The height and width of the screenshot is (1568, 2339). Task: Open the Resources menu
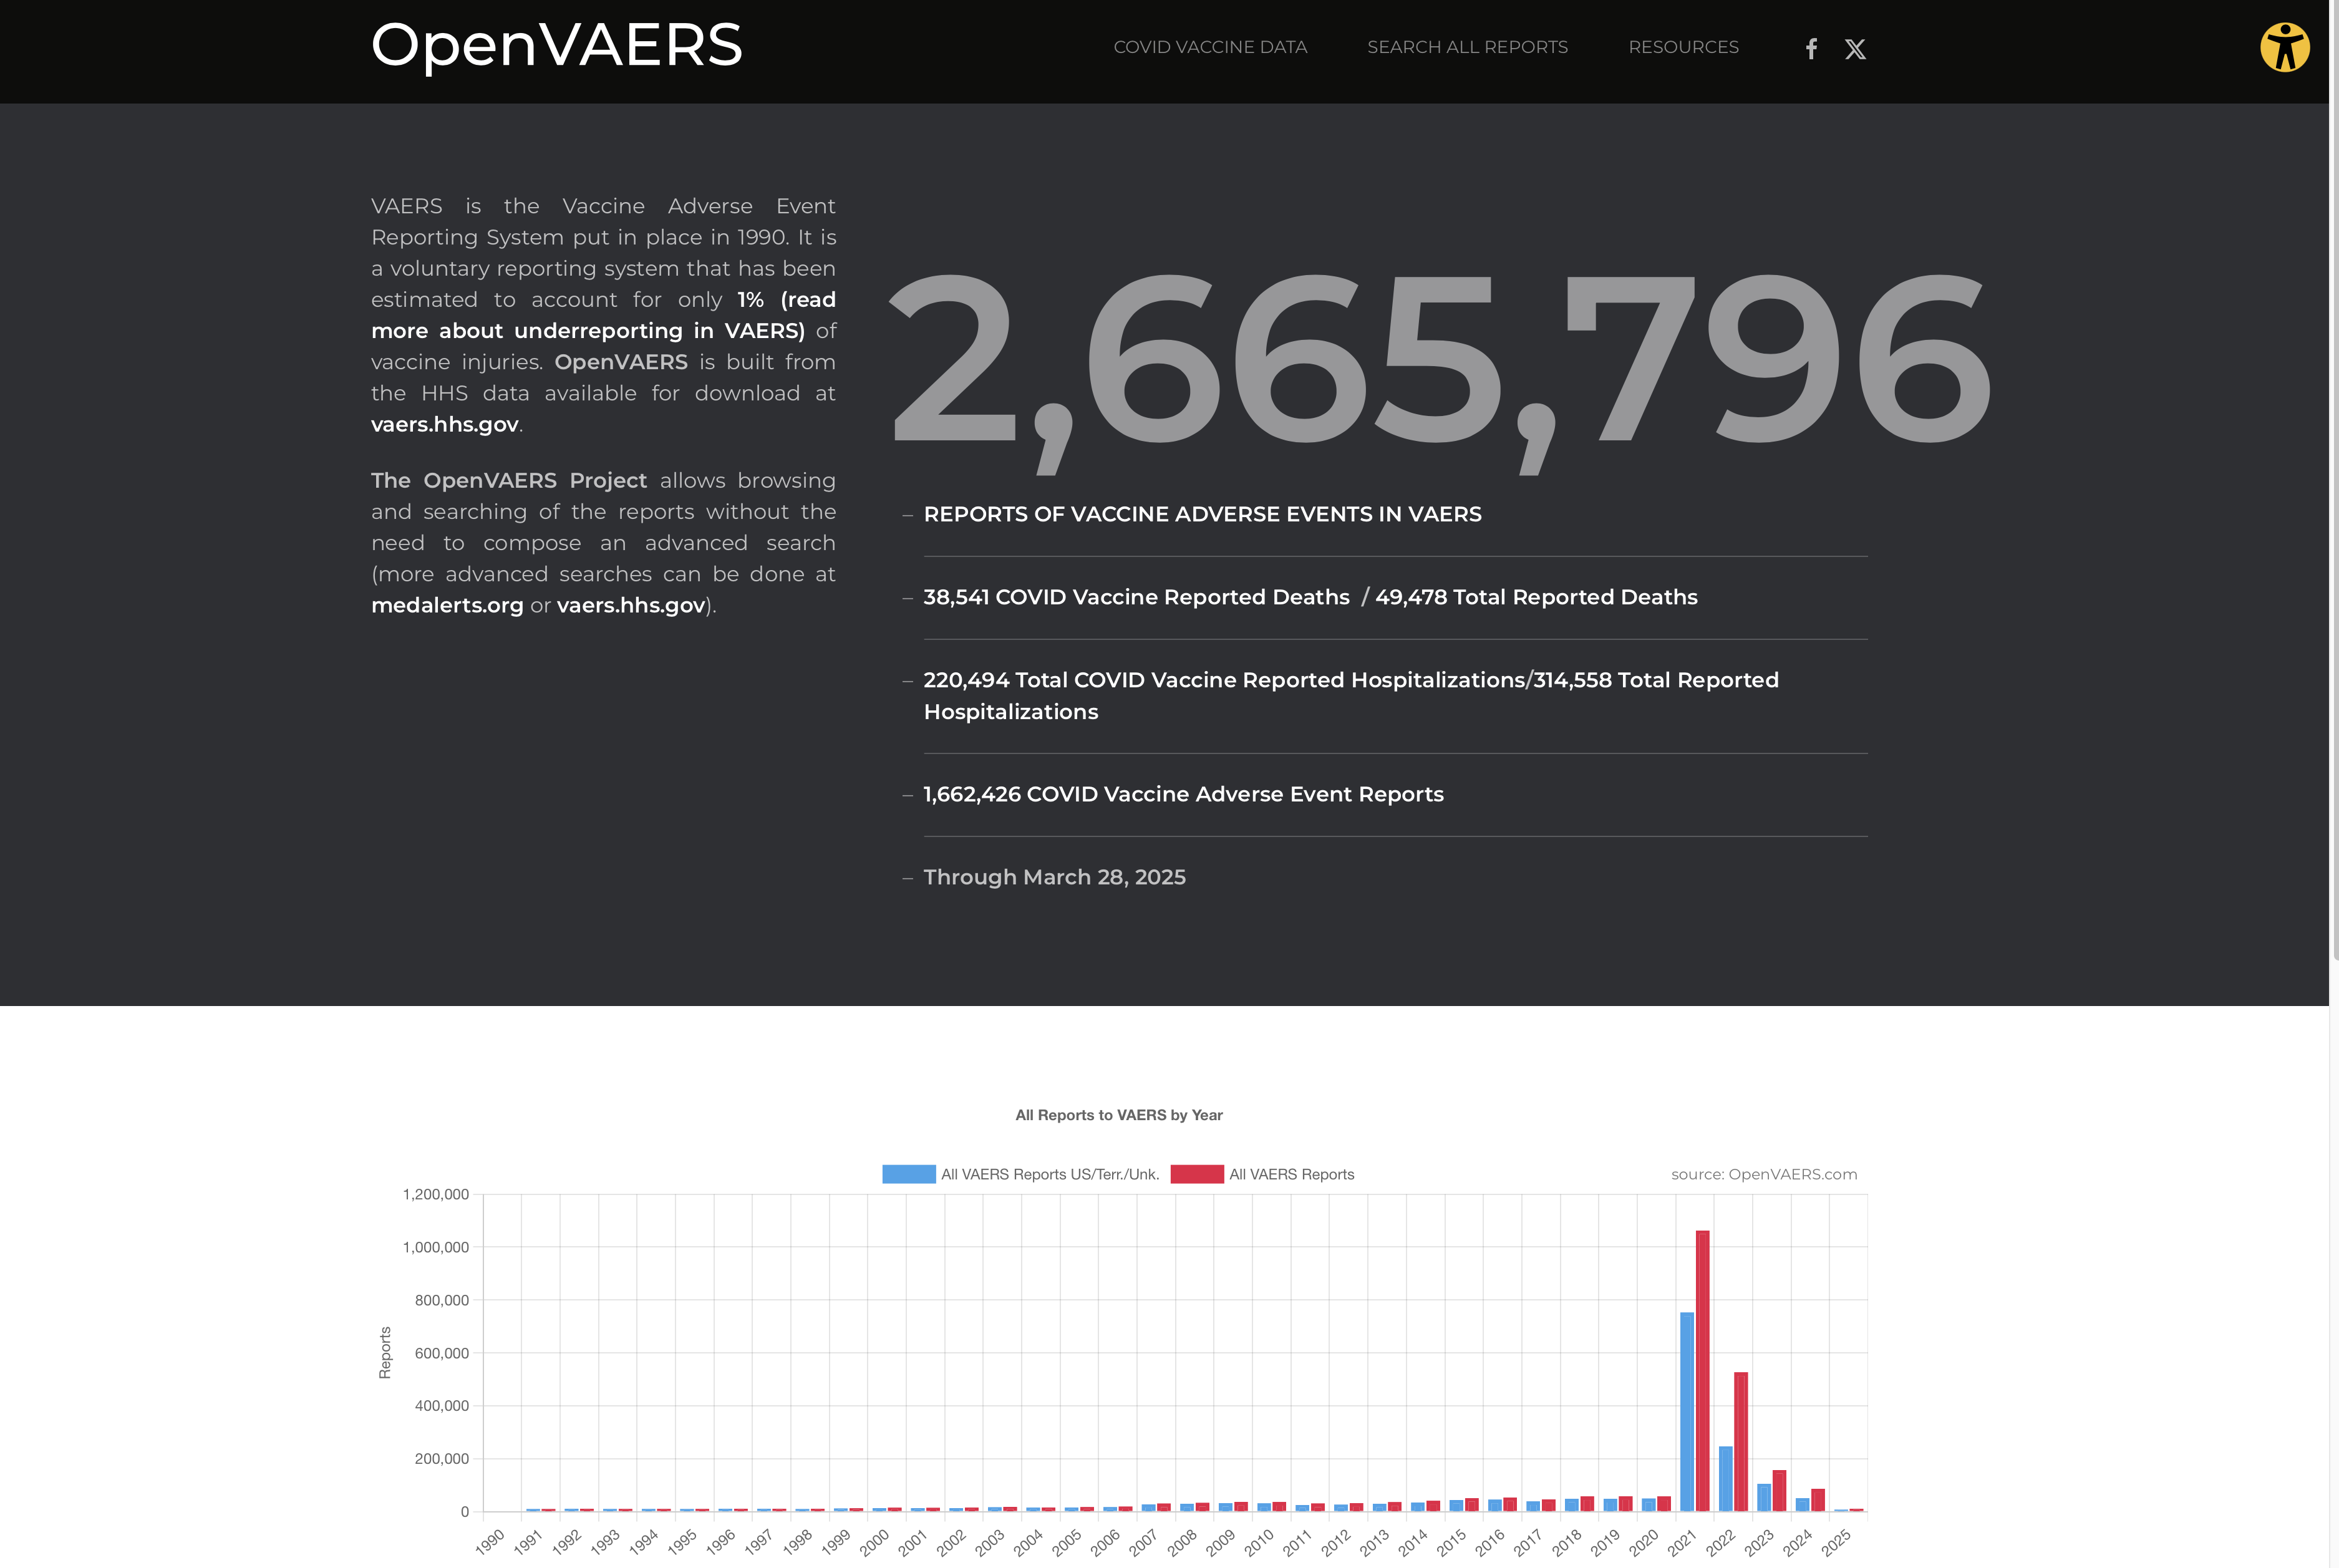[1683, 47]
